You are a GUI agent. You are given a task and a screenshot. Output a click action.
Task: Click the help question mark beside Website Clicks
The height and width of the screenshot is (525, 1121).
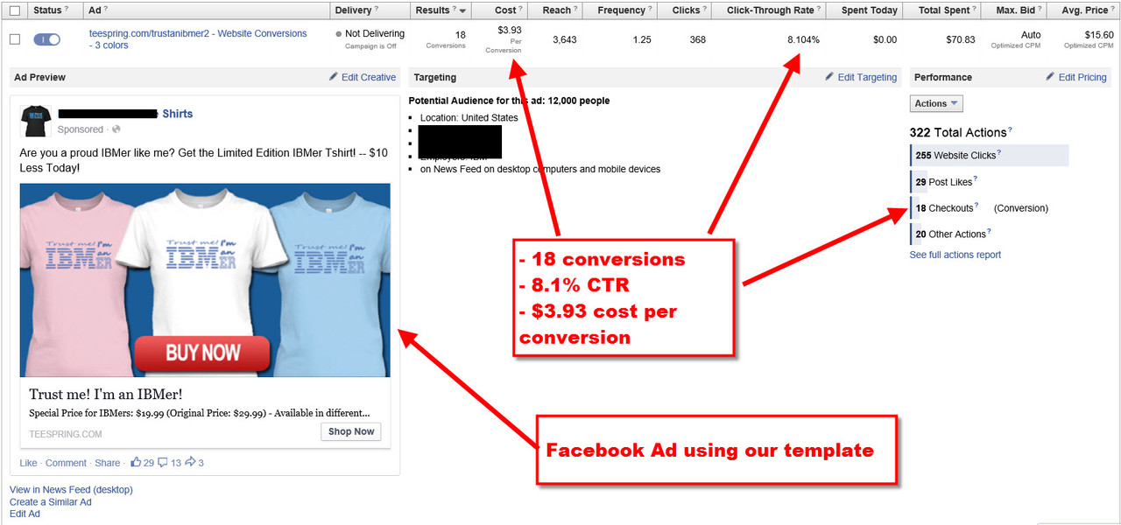(999, 153)
